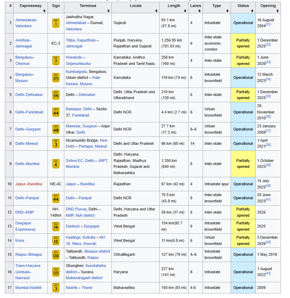Screen dimensions: 290x298
Task: Click the NH 152D highway sign icon
Action: tap(56, 272)
